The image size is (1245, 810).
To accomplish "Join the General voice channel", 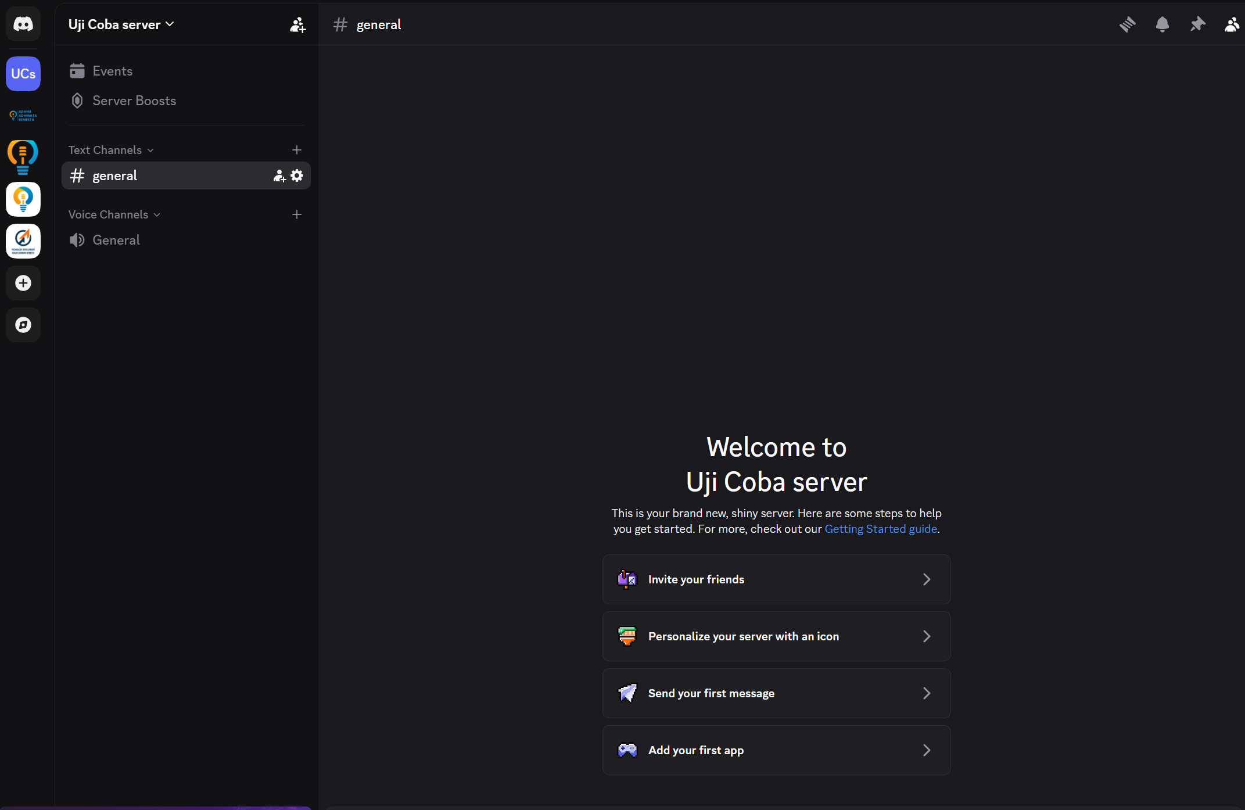I will pos(116,240).
